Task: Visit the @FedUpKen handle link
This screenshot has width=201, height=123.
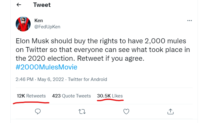Action: (x=47, y=27)
